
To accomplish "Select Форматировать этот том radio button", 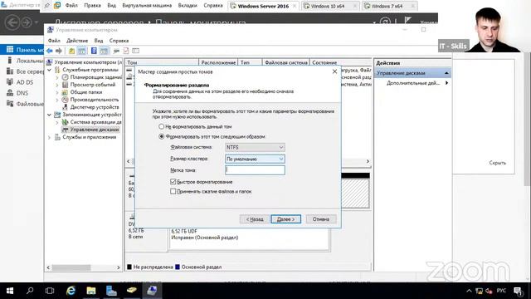I will click(x=162, y=136).
